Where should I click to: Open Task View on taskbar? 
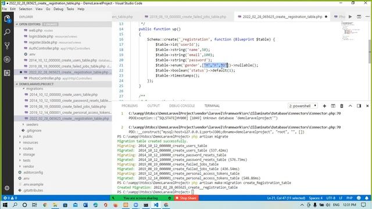coord(34,205)
